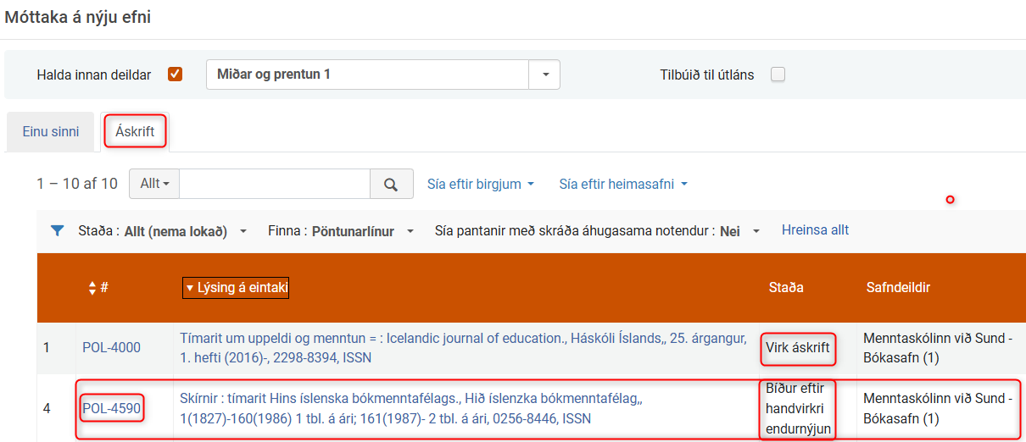This screenshot has height=442, width=1026.
Task: Click row number 4 cell
Action: point(47,409)
